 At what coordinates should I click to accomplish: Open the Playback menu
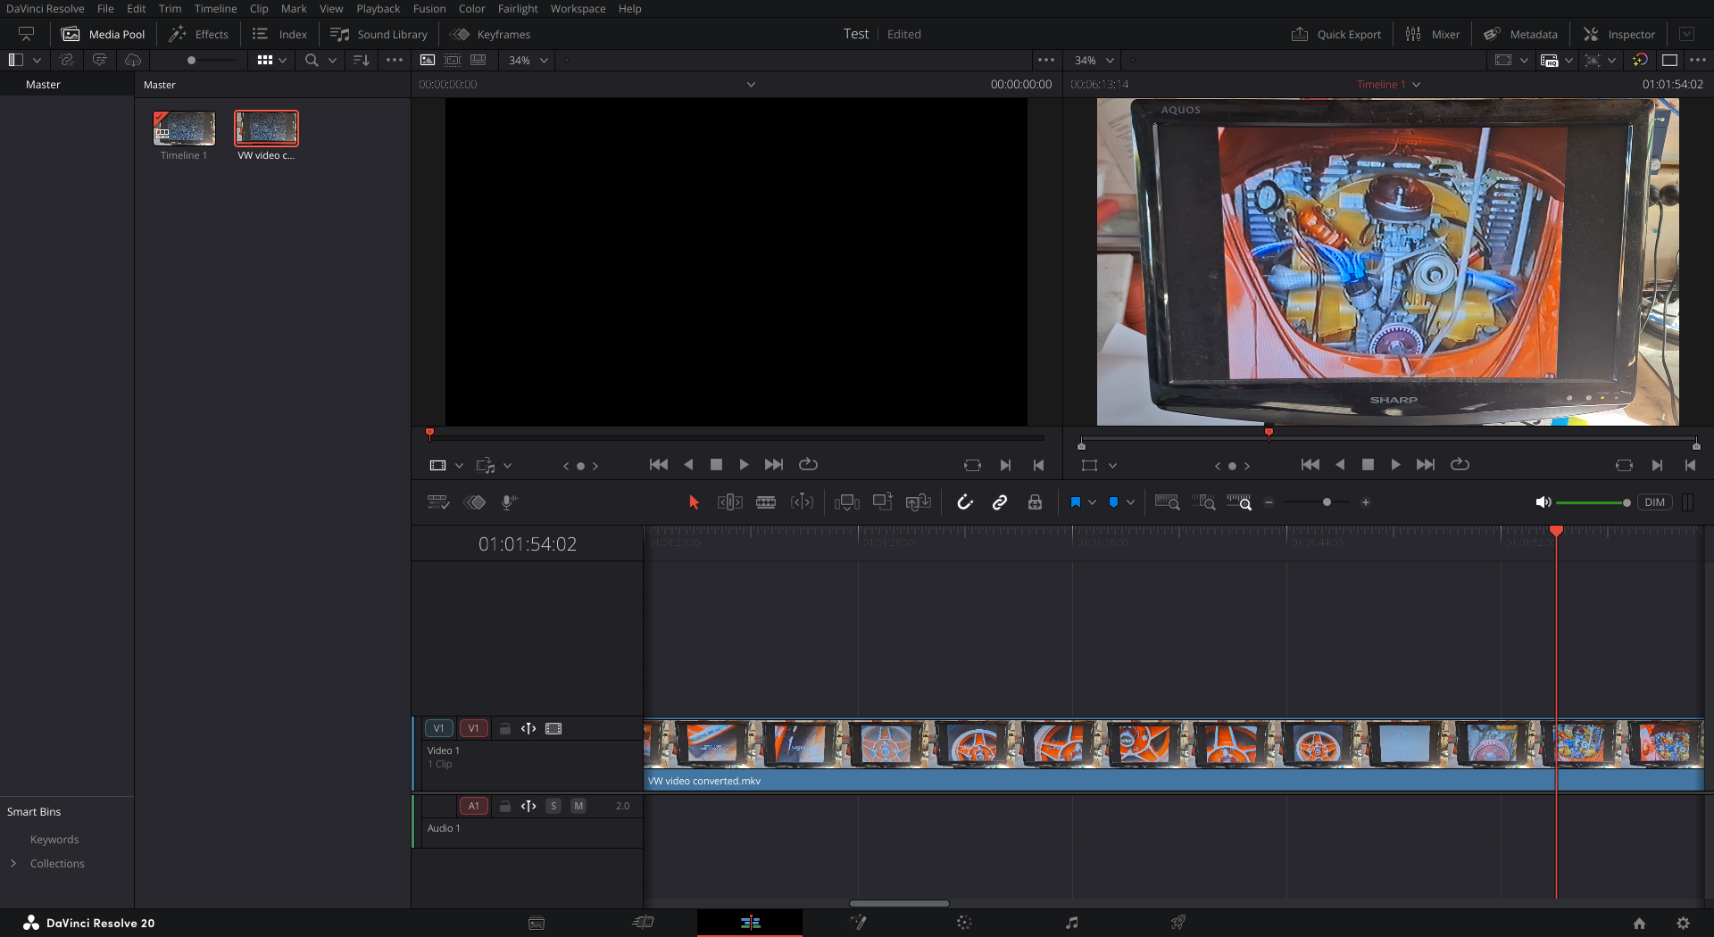[378, 8]
